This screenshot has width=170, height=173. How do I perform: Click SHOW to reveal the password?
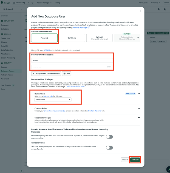pyautogui.click(x=109, y=67)
